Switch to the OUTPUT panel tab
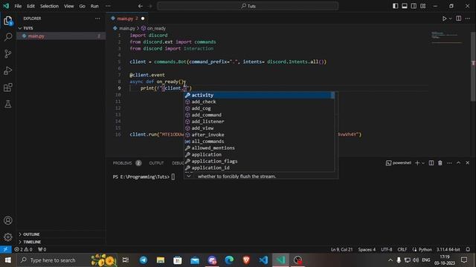 tap(156, 163)
